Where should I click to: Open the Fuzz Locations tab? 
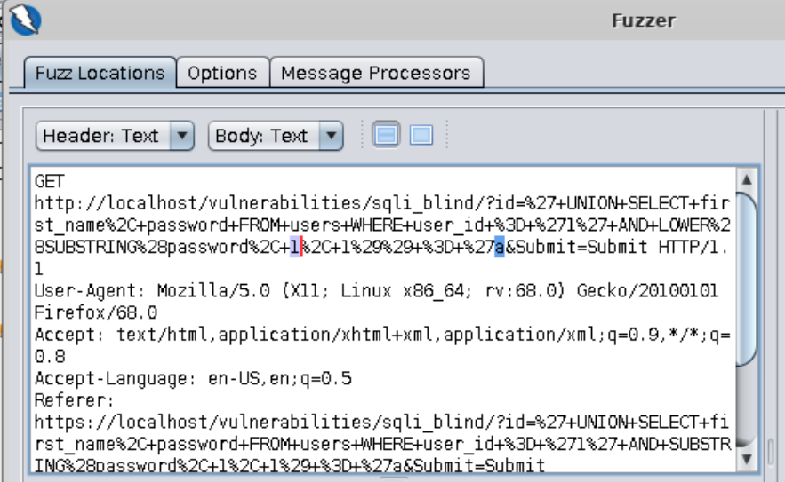pyautogui.click(x=100, y=73)
